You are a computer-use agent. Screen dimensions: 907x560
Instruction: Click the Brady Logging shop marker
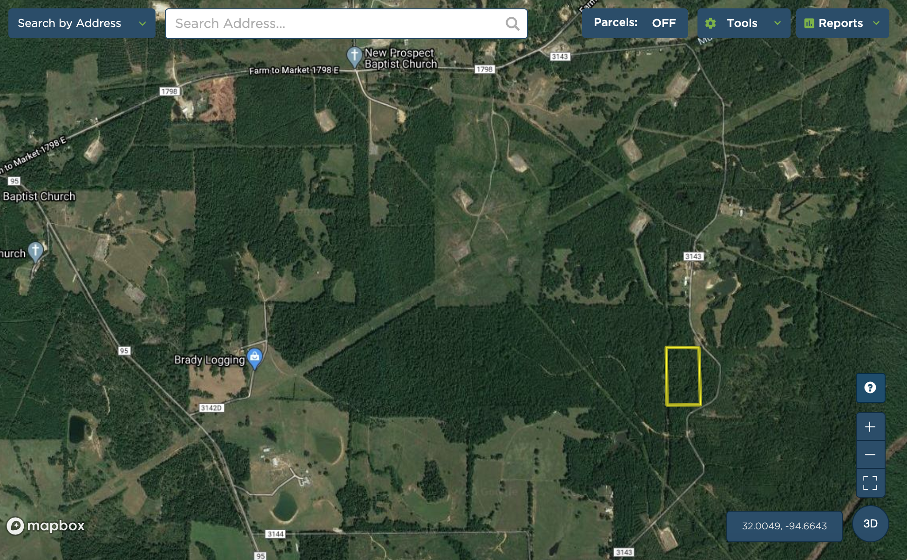pyautogui.click(x=255, y=359)
